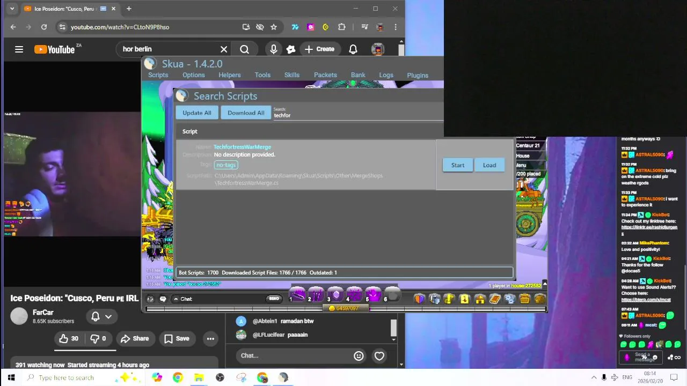Open YouTube account avatar menu
This screenshot has height=386, width=687.
pyautogui.click(x=378, y=49)
